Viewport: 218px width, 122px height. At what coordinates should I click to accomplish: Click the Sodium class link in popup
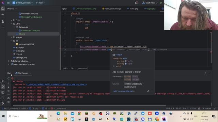pos(119,55)
